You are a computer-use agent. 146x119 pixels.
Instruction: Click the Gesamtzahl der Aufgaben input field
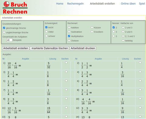tap(9, 40)
